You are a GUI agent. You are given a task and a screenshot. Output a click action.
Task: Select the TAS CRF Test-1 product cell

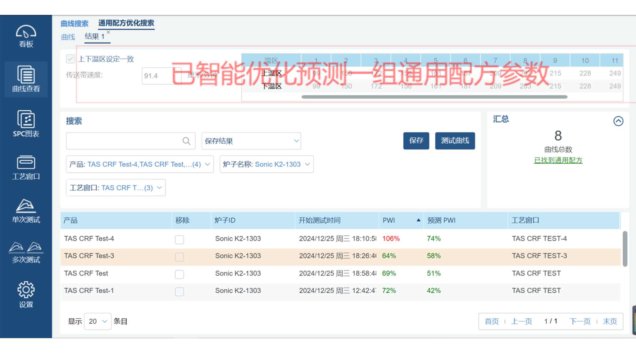click(89, 291)
